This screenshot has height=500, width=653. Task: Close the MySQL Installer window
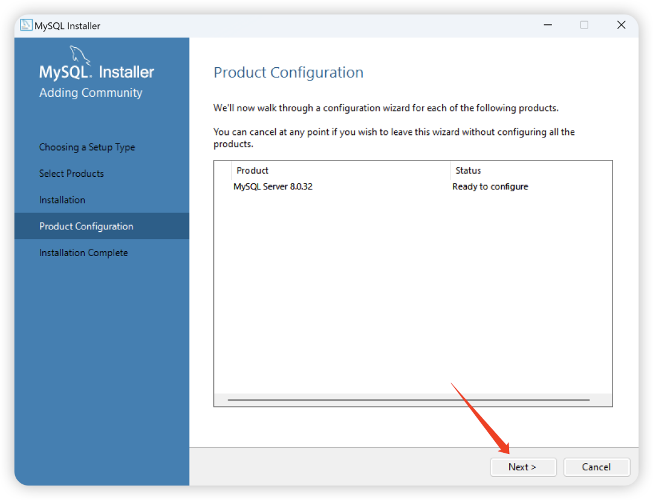621,25
